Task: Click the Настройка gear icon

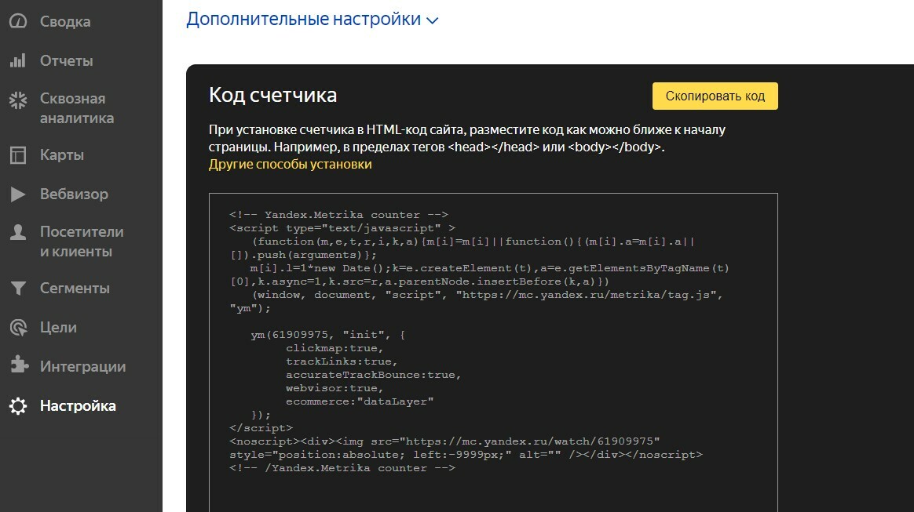Action: pos(18,405)
